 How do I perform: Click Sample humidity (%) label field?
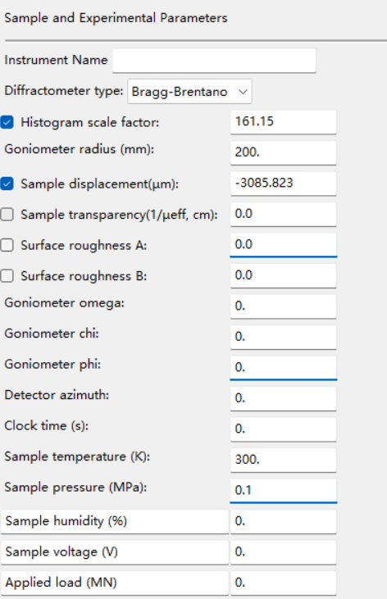[115, 521]
